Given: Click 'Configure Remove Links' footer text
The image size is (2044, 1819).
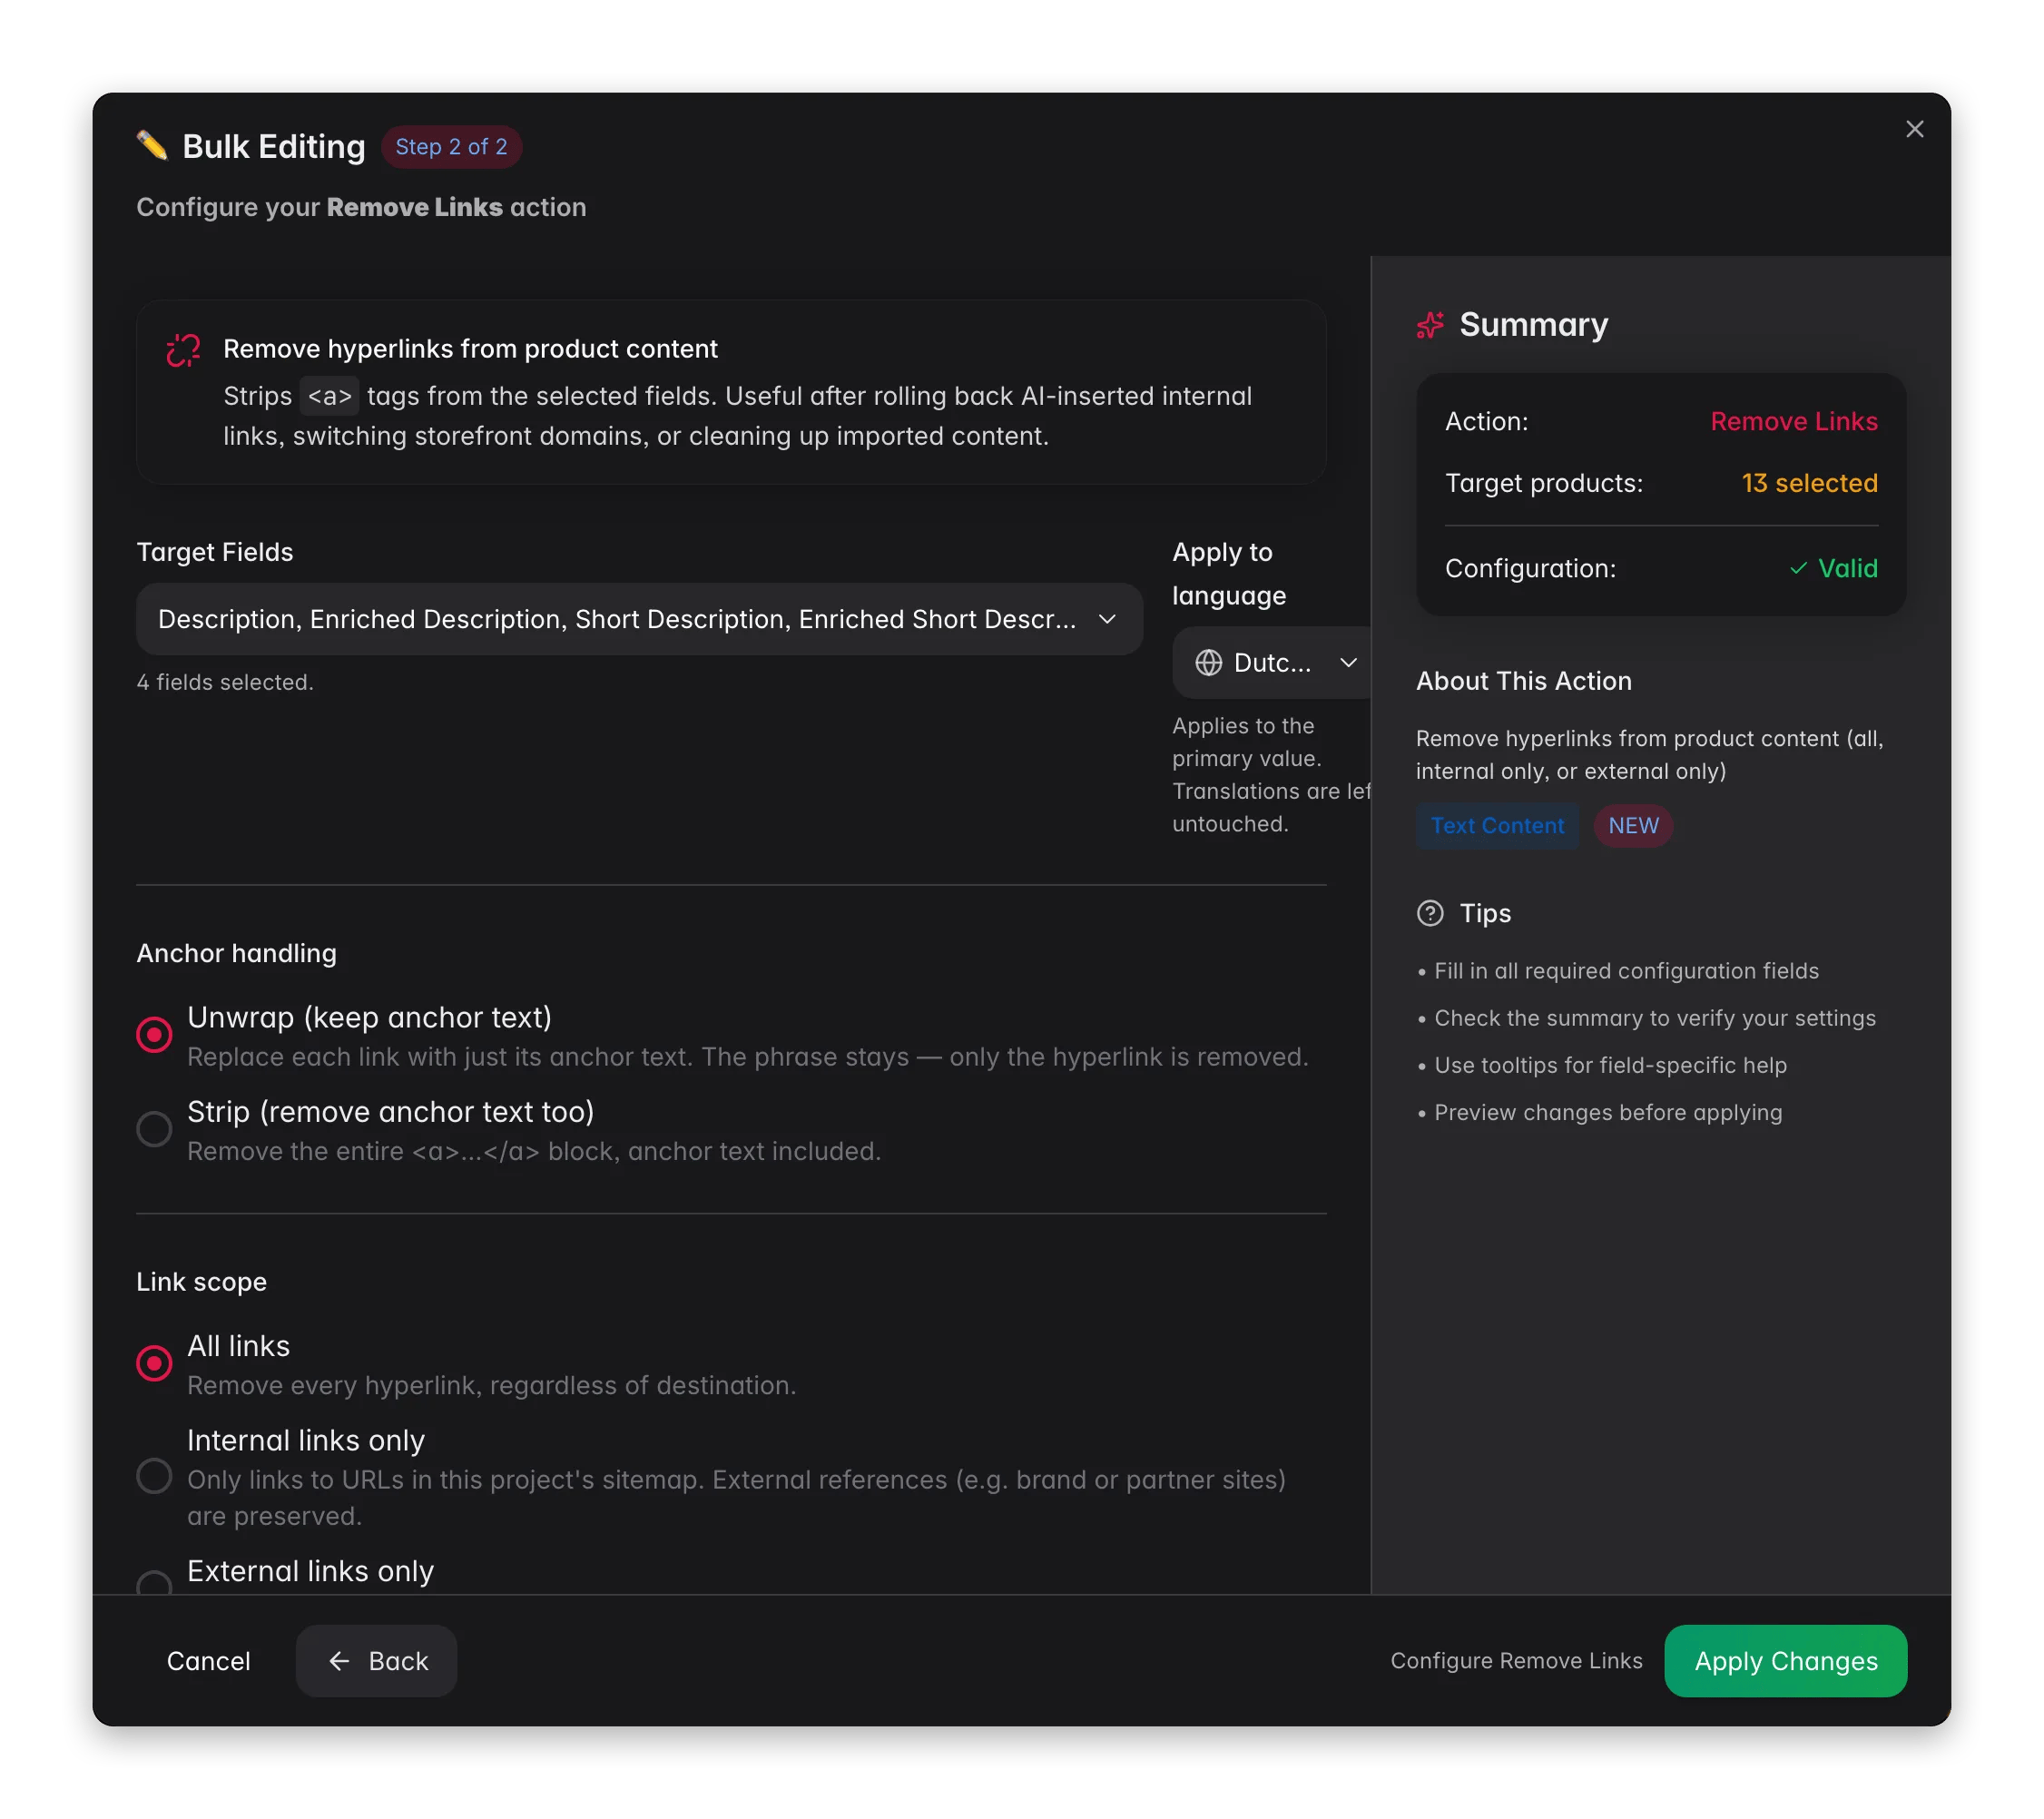Looking at the screenshot, I should 1516,1660.
